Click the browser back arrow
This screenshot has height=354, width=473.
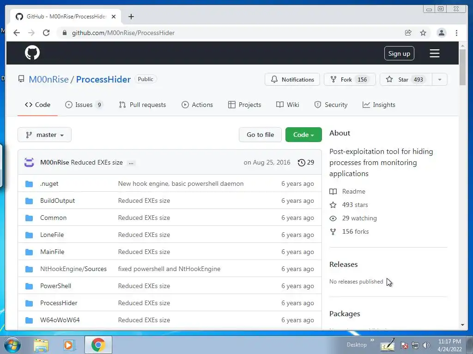pyautogui.click(x=17, y=33)
